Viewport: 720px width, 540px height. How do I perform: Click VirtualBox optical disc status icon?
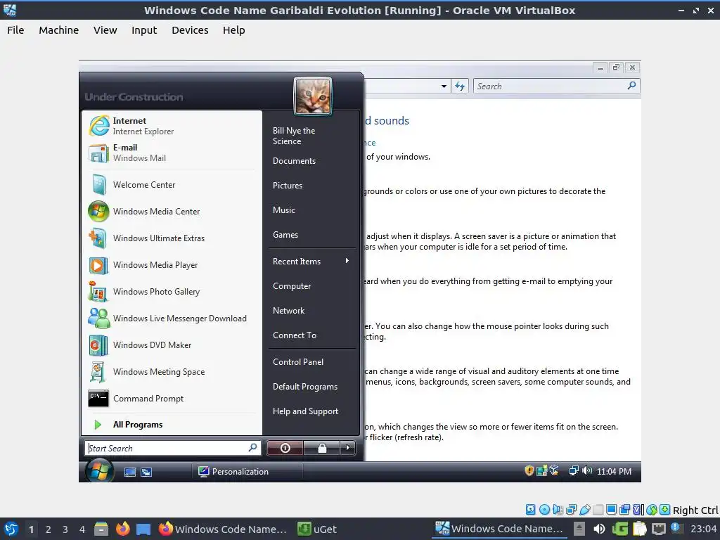click(x=544, y=509)
